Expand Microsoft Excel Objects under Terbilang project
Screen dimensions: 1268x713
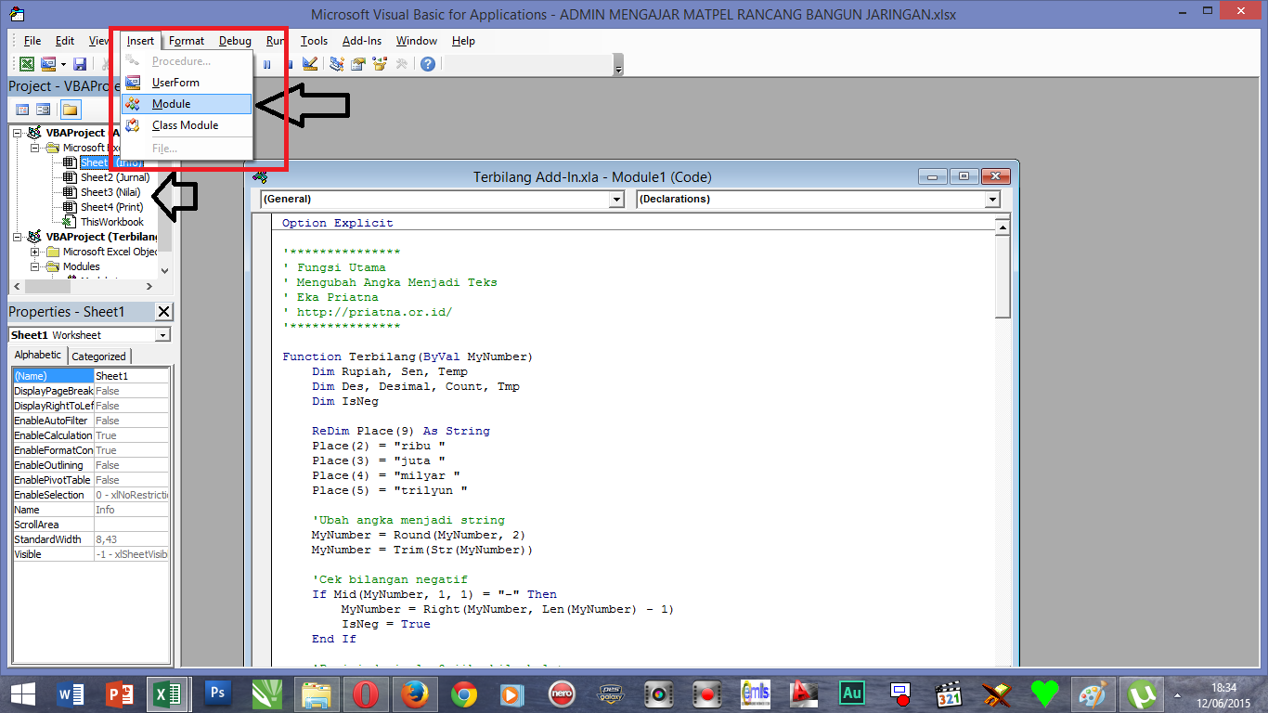(34, 252)
